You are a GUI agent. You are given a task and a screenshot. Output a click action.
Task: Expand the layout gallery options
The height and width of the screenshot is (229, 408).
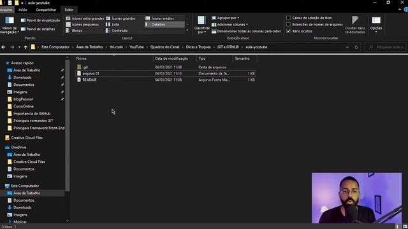187,31
